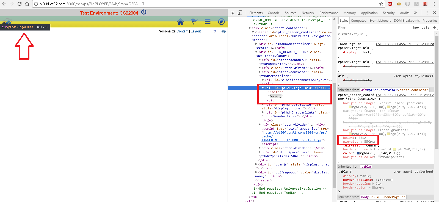Screen dimensions: 439x202
Task: Toggle the device toolbar in DevTools
Action: [x=240, y=13]
